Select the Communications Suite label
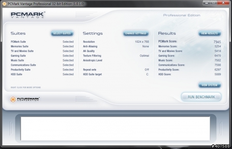Image resolution: width=232 pixels, height=149 pixels. pos(23,65)
